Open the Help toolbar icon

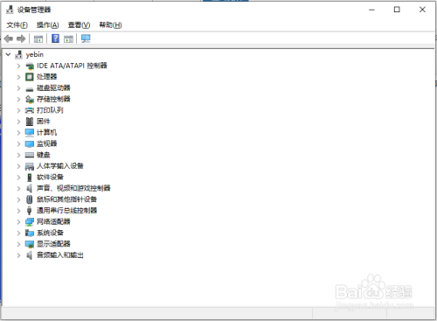click(x=55, y=38)
